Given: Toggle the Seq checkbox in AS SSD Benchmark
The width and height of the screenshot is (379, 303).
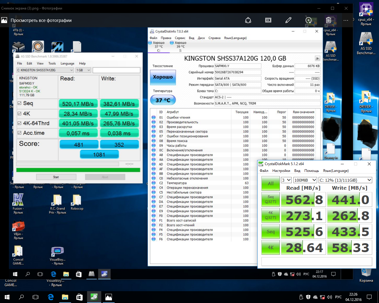Looking at the screenshot, I should [20, 103].
